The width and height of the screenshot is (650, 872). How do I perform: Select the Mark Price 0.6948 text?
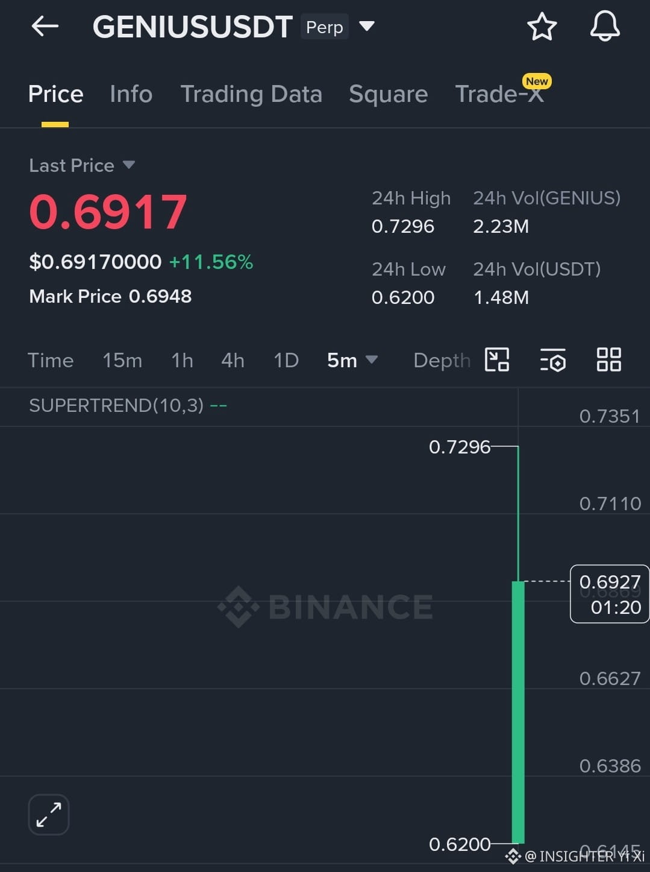(x=110, y=296)
